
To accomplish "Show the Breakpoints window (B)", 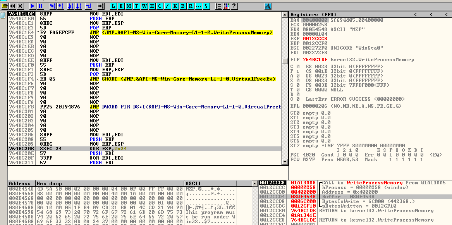I will [x=183, y=6].
